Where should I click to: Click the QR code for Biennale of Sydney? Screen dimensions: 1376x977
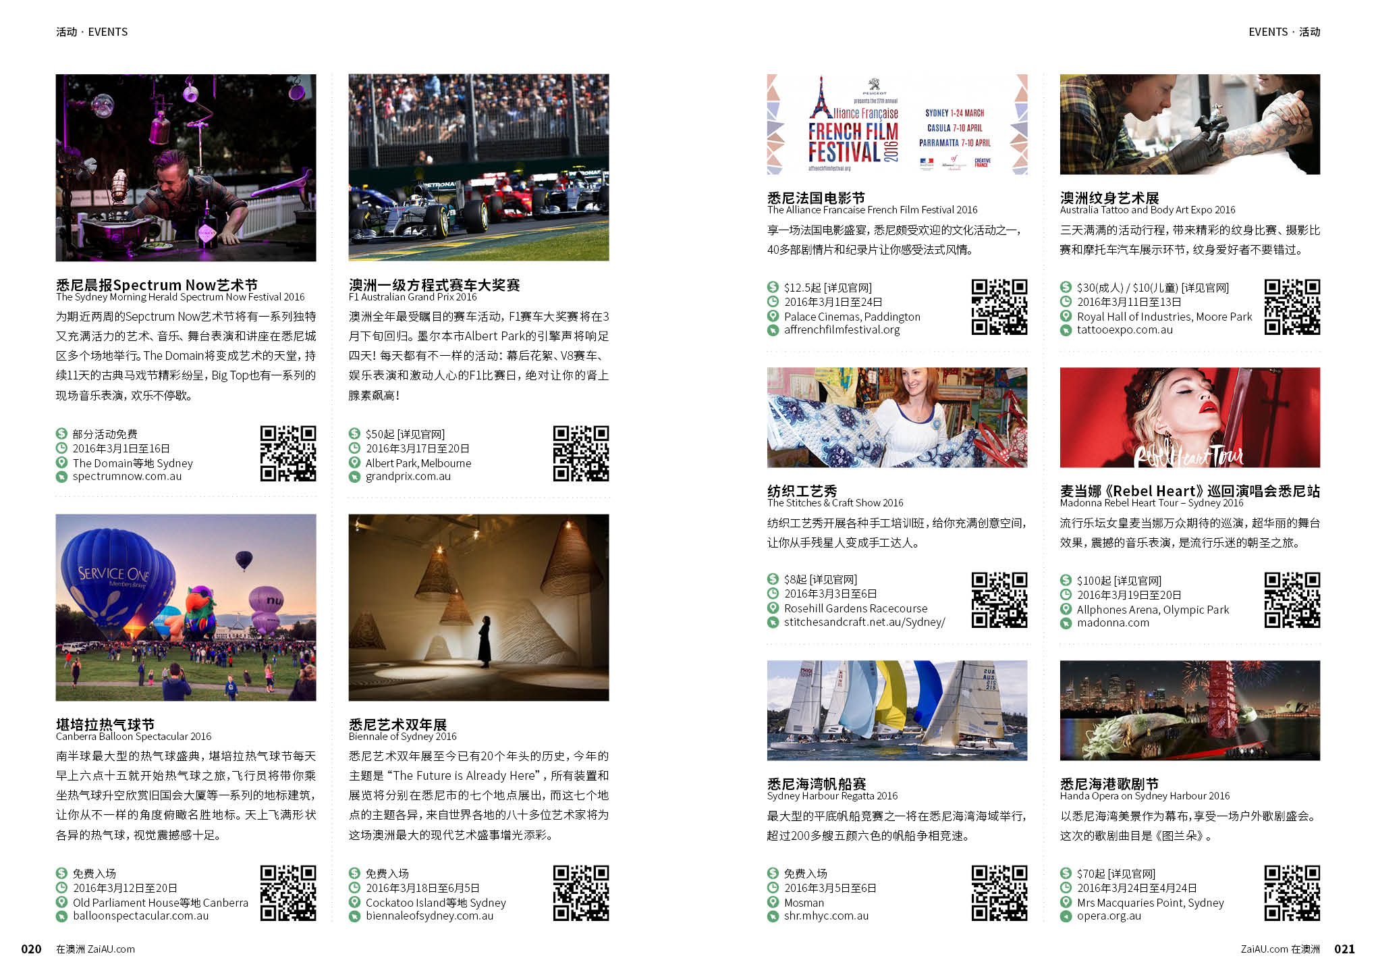581,893
